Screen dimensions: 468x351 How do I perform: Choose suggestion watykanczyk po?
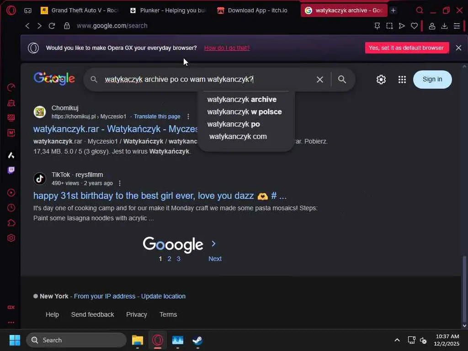coord(234,124)
